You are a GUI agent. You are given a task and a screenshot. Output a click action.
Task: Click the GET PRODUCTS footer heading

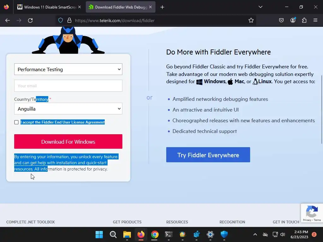coord(127,222)
